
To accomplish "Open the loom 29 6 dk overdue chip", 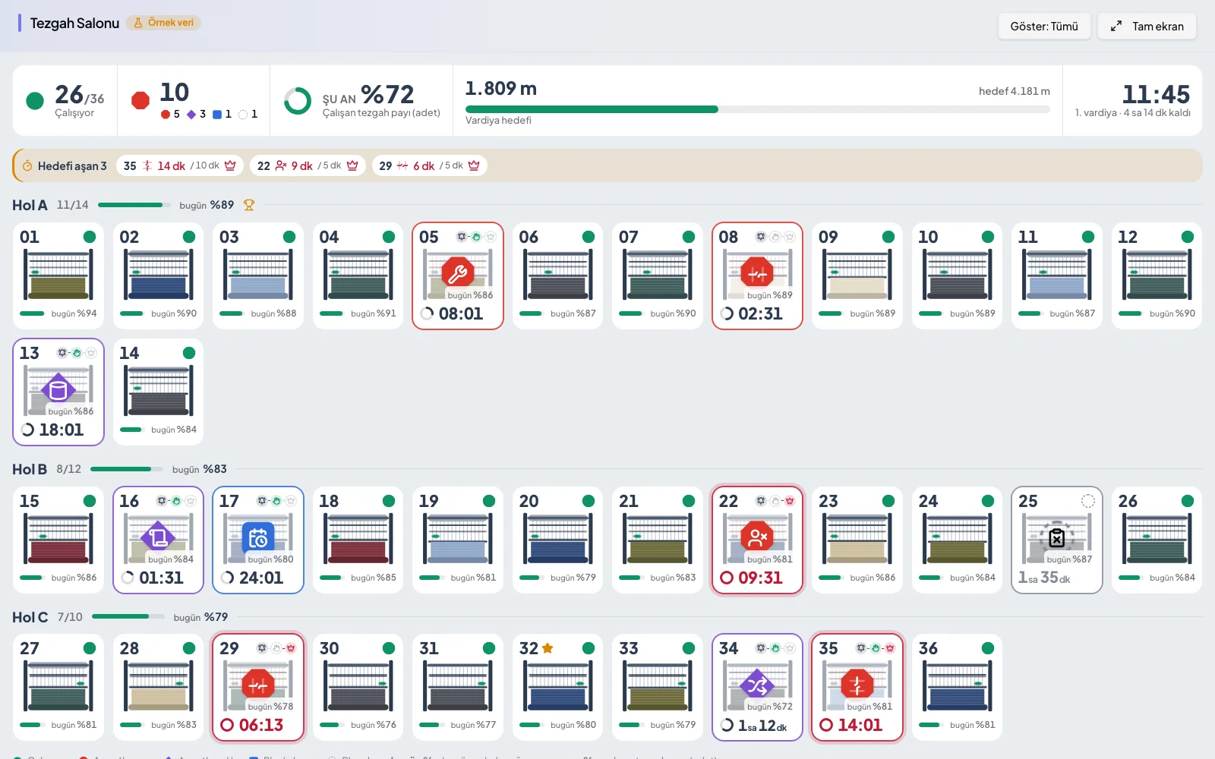I will point(430,165).
